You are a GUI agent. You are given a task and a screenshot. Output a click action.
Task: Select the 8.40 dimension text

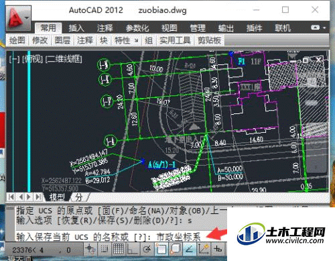(x=220, y=142)
